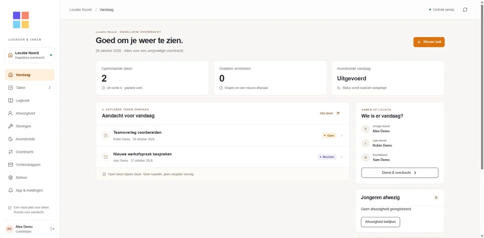Click the Storingen wrench icon
Screen dimensions: 484x238
coord(10,126)
